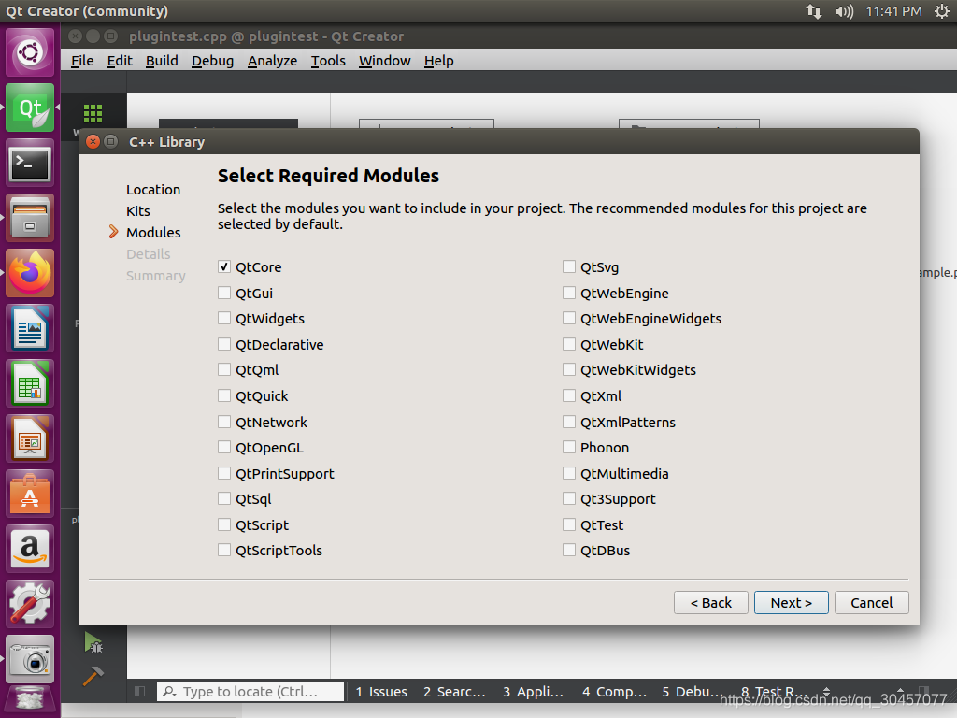The height and width of the screenshot is (718, 957).
Task: Click Qt Creator launcher icon
Action: [30, 108]
